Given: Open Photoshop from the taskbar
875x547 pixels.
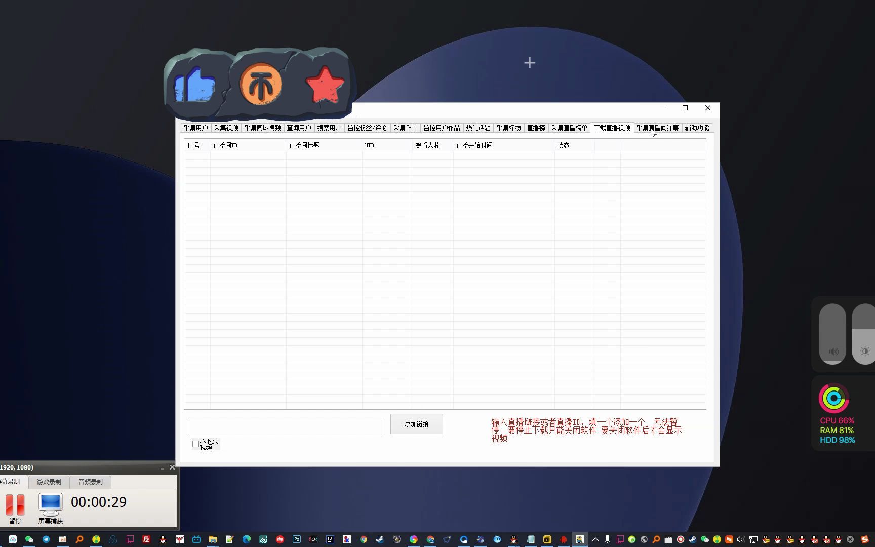Looking at the screenshot, I should 297,539.
